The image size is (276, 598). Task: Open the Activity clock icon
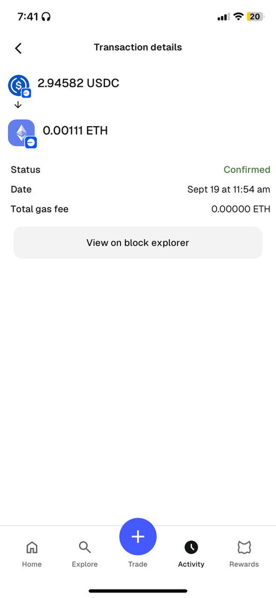191,548
